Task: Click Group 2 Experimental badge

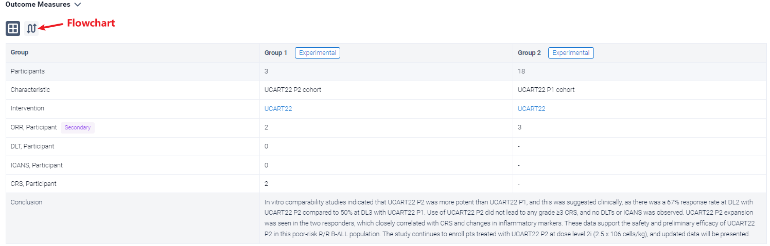Action: point(570,53)
